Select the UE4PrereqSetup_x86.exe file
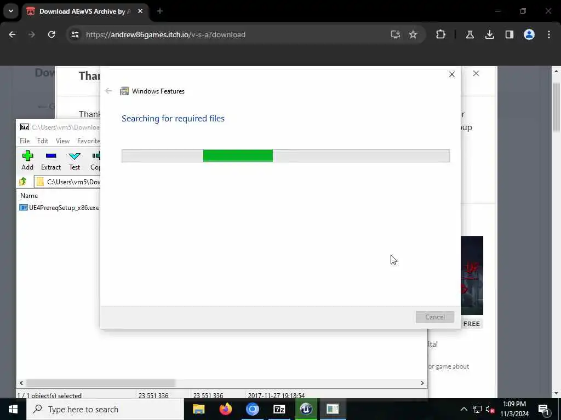 tap(59, 207)
